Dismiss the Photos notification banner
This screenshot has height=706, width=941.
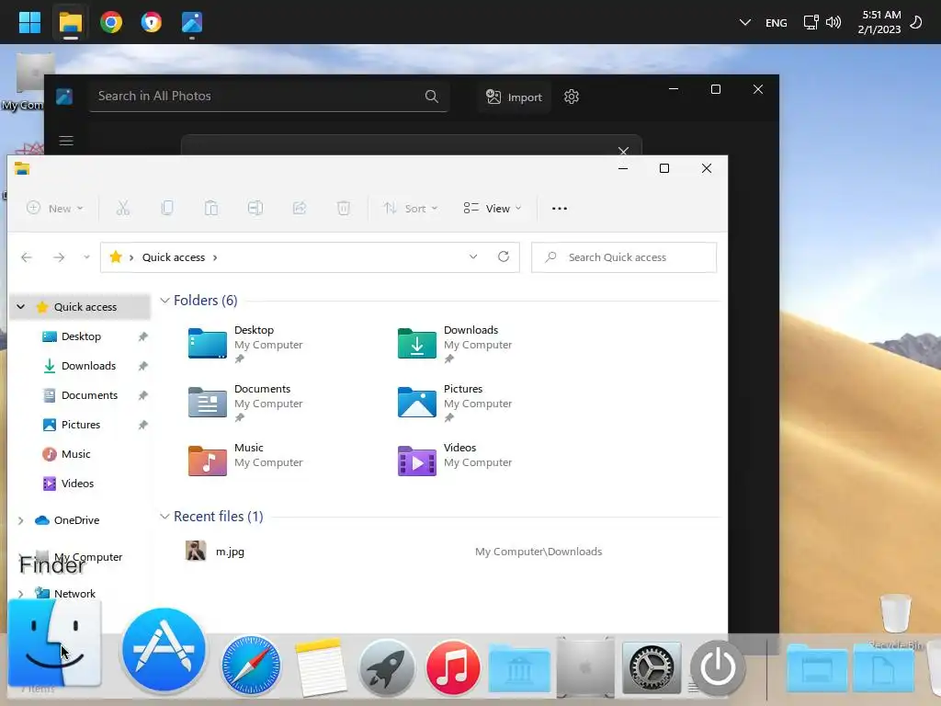[624, 151]
